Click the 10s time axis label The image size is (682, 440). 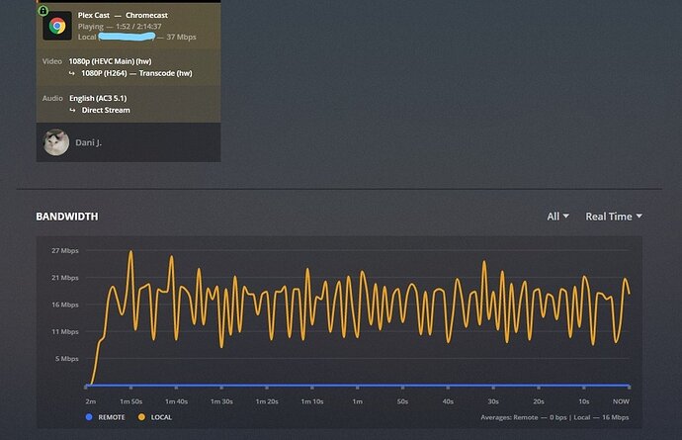point(584,401)
